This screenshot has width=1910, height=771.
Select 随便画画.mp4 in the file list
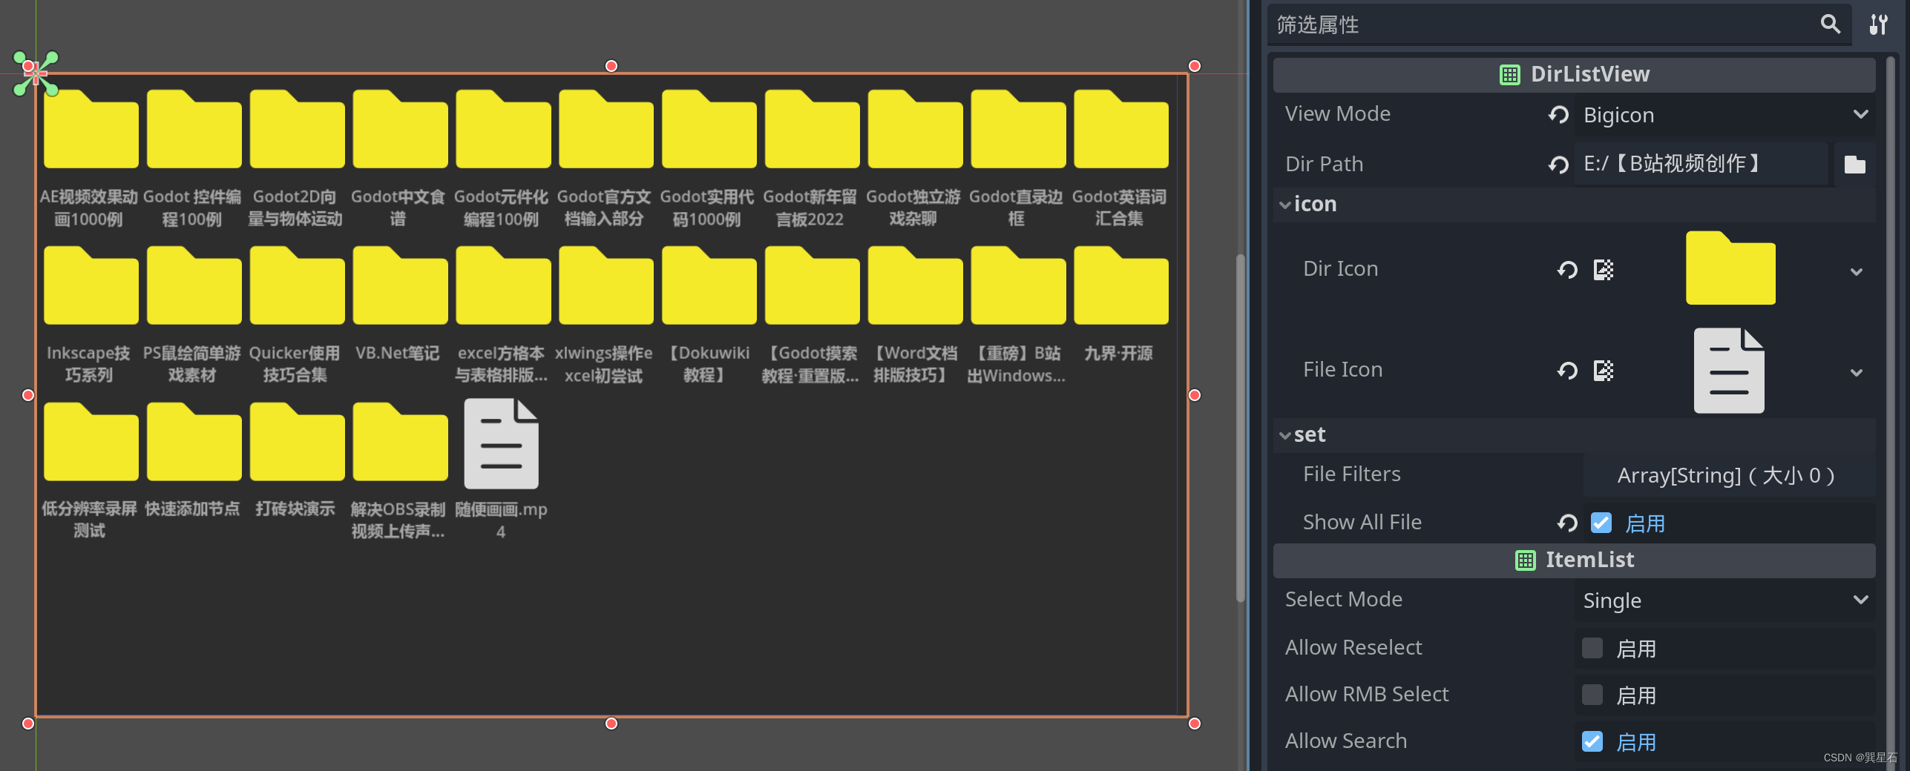[x=502, y=445]
